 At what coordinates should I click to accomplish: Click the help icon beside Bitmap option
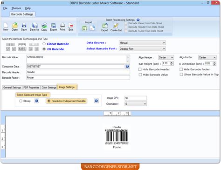(x=37, y=101)
